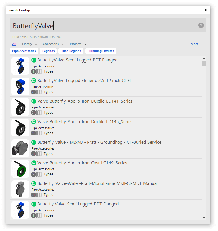Image resolution: width=218 pixels, height=231 pixels.
Task: Select the gray Monoflange MKII valve thumbnail
Action: (20, 189)
